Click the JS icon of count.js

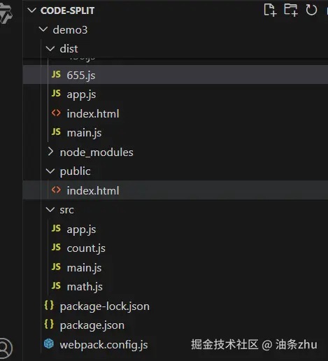pos(56,248)
